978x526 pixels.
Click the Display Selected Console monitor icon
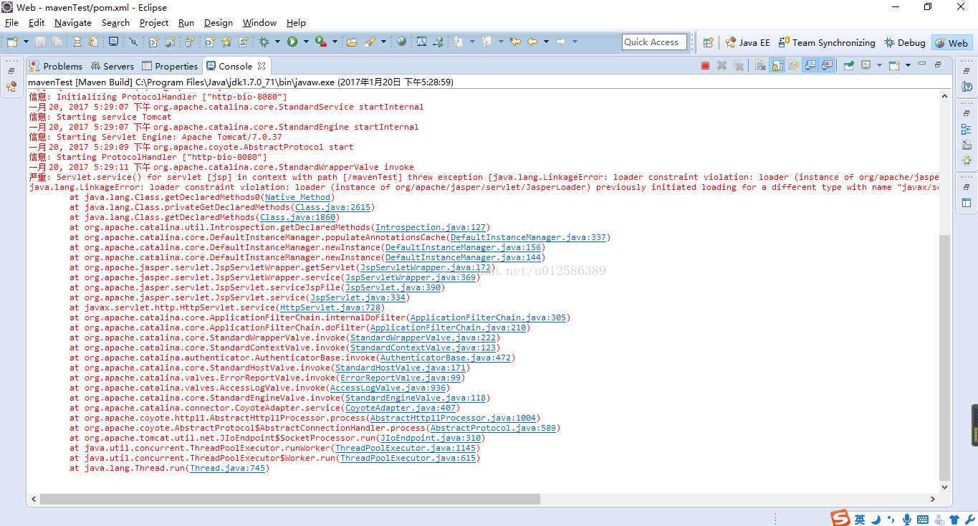(866, 65)
